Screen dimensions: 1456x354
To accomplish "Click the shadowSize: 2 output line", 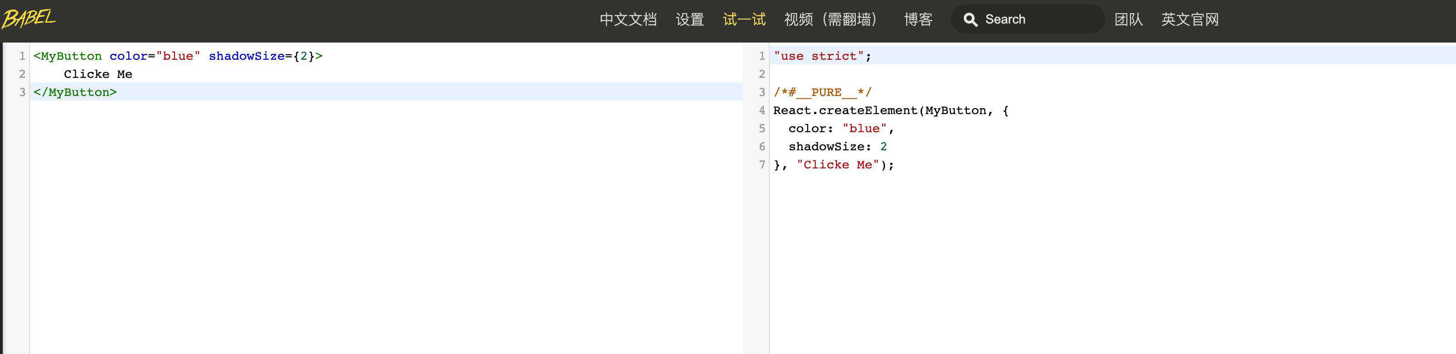I will pyautogui.click(x=838, y=146).
